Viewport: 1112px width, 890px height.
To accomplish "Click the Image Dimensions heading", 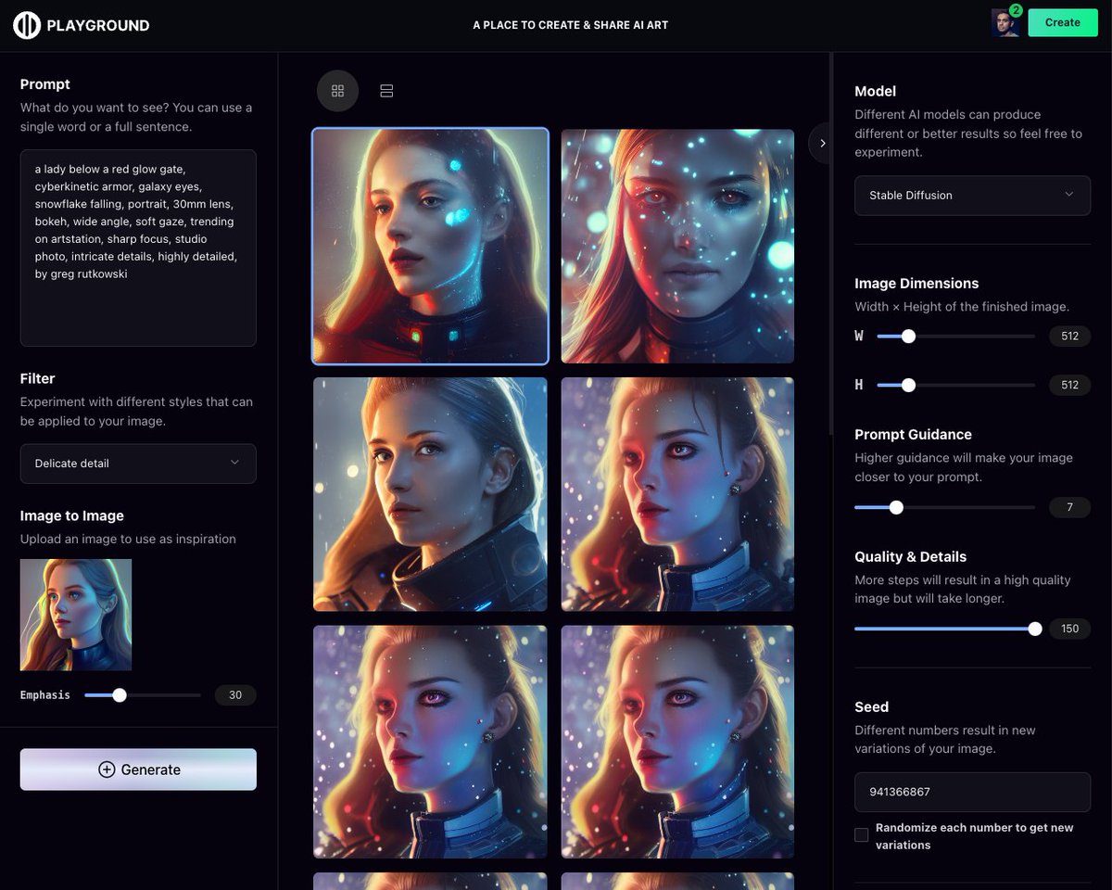I will [x=916, y=284].
